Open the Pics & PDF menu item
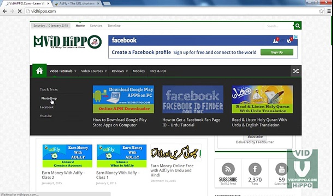The width and height of the screenshot is (333, 196). coord(158,71)
